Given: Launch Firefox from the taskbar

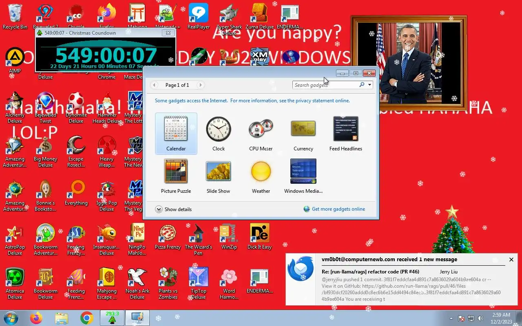Looking at the screenshot, I should (x=36, y=318).
